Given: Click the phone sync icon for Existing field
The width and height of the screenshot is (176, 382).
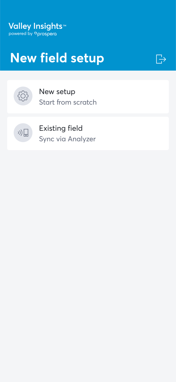Looking at the screenshot, I should click(x=23, y=133).
